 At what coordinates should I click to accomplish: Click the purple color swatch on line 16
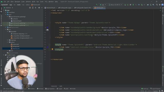[x=47, y=47]
